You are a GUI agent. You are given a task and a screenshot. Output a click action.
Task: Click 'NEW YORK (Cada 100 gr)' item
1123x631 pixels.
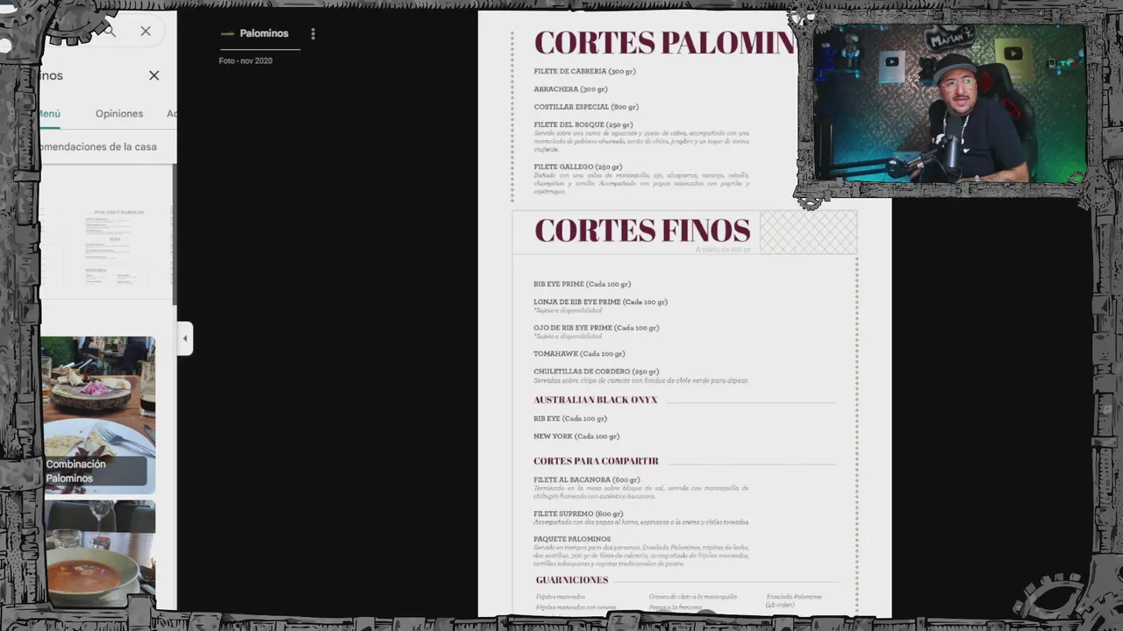[x=576, y=436]
